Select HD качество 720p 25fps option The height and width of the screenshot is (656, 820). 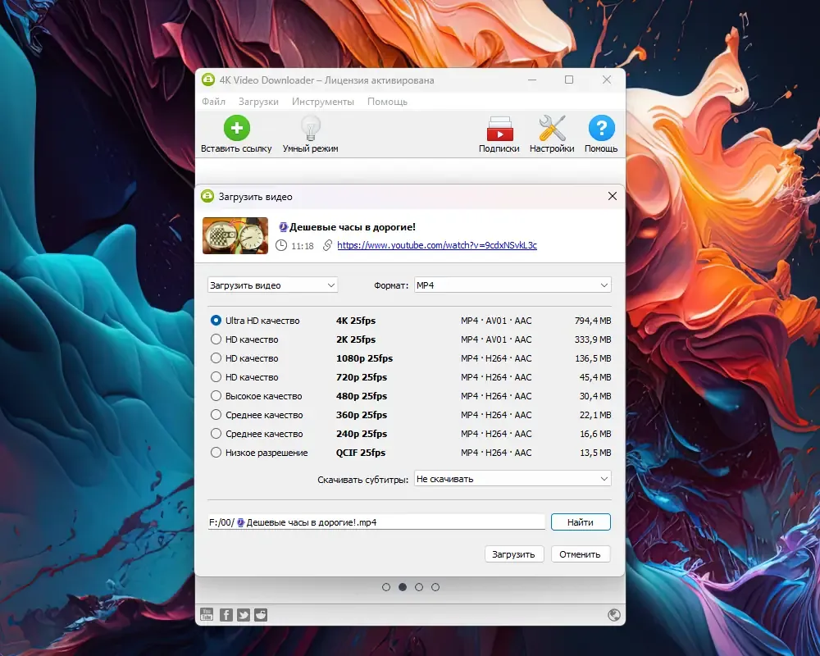(216, 376)
